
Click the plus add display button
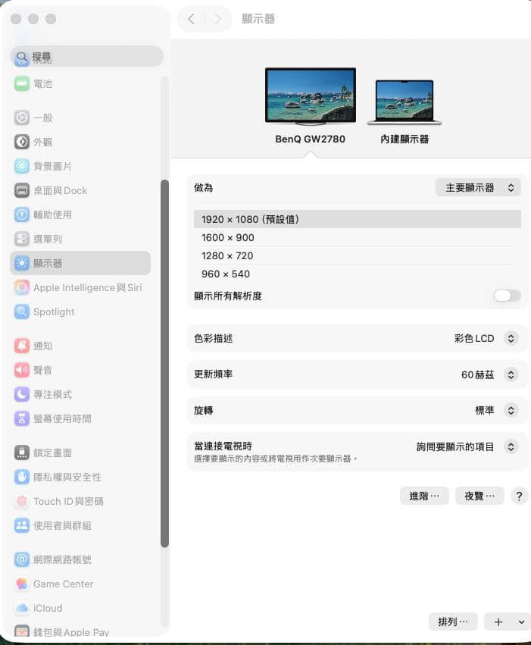tap(498, 622)
